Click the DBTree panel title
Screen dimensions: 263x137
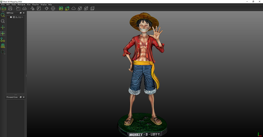click(x=10, y=13)
